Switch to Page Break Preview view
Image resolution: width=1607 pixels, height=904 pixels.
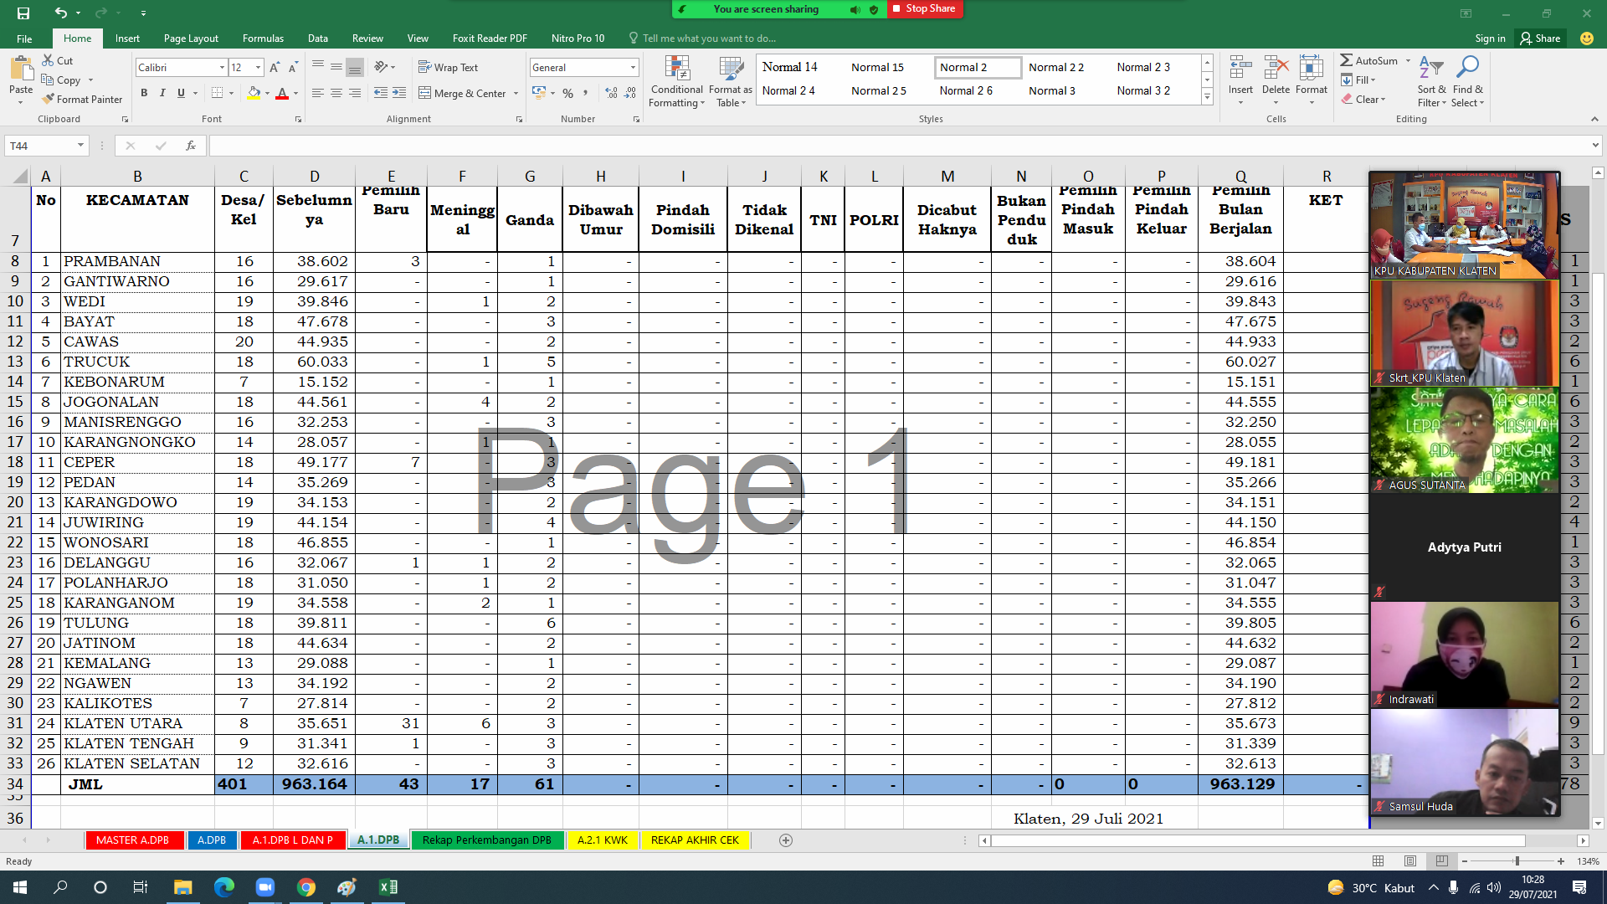1441,861
